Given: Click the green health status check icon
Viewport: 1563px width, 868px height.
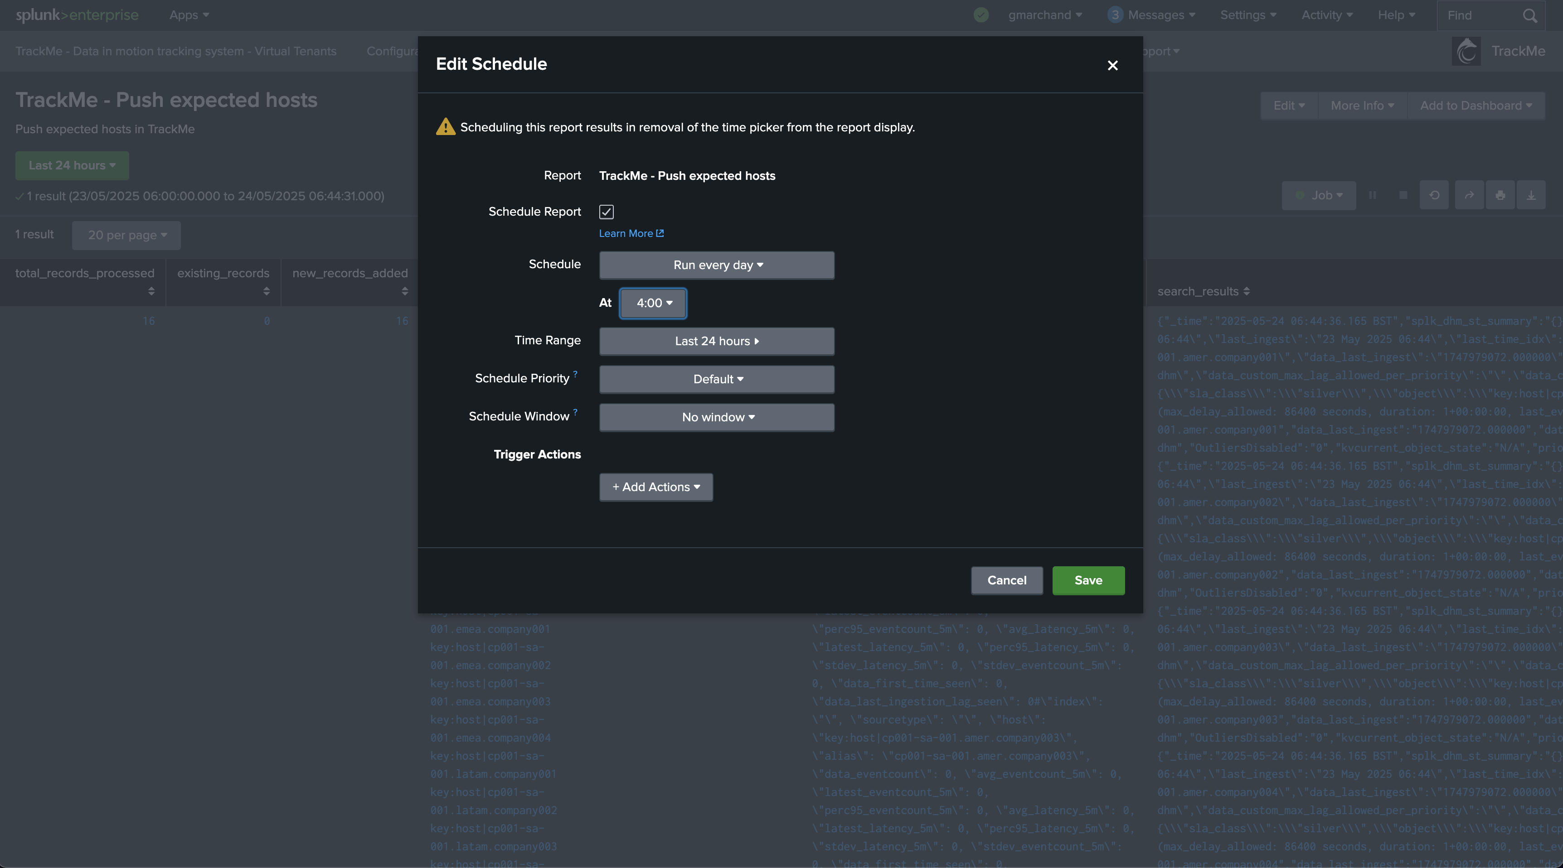Looking at the screenshot, I should [x=981, y=15].
